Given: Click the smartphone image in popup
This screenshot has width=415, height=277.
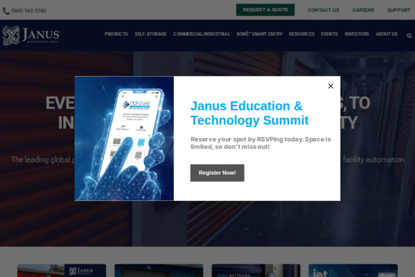Looking at the screenshot, I should coord(124,138).
